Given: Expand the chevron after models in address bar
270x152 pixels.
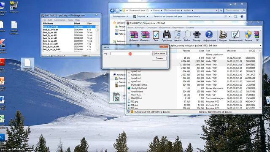Looking at the screenshot, I should tap(192, 11).
